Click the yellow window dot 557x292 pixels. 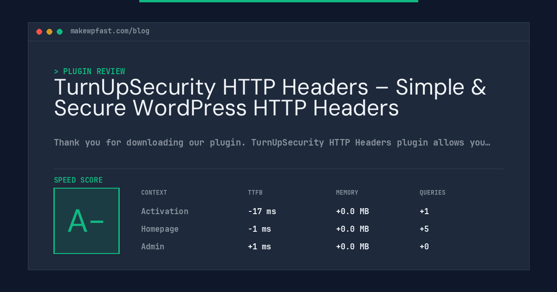pyautogui.click(x=49, y=32)
